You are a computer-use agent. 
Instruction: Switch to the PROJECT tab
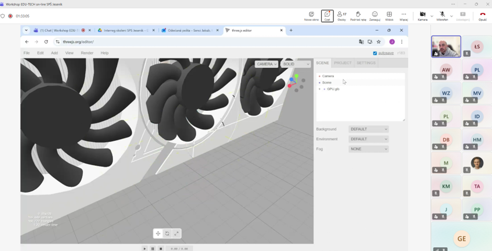coord(343,63)
